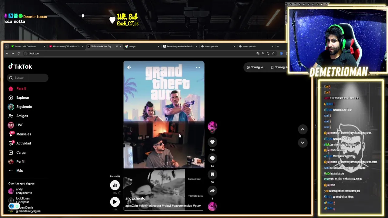Click the Consigue monedas button
The width and height of the screenshot is (388, 218).
(256, 67)
